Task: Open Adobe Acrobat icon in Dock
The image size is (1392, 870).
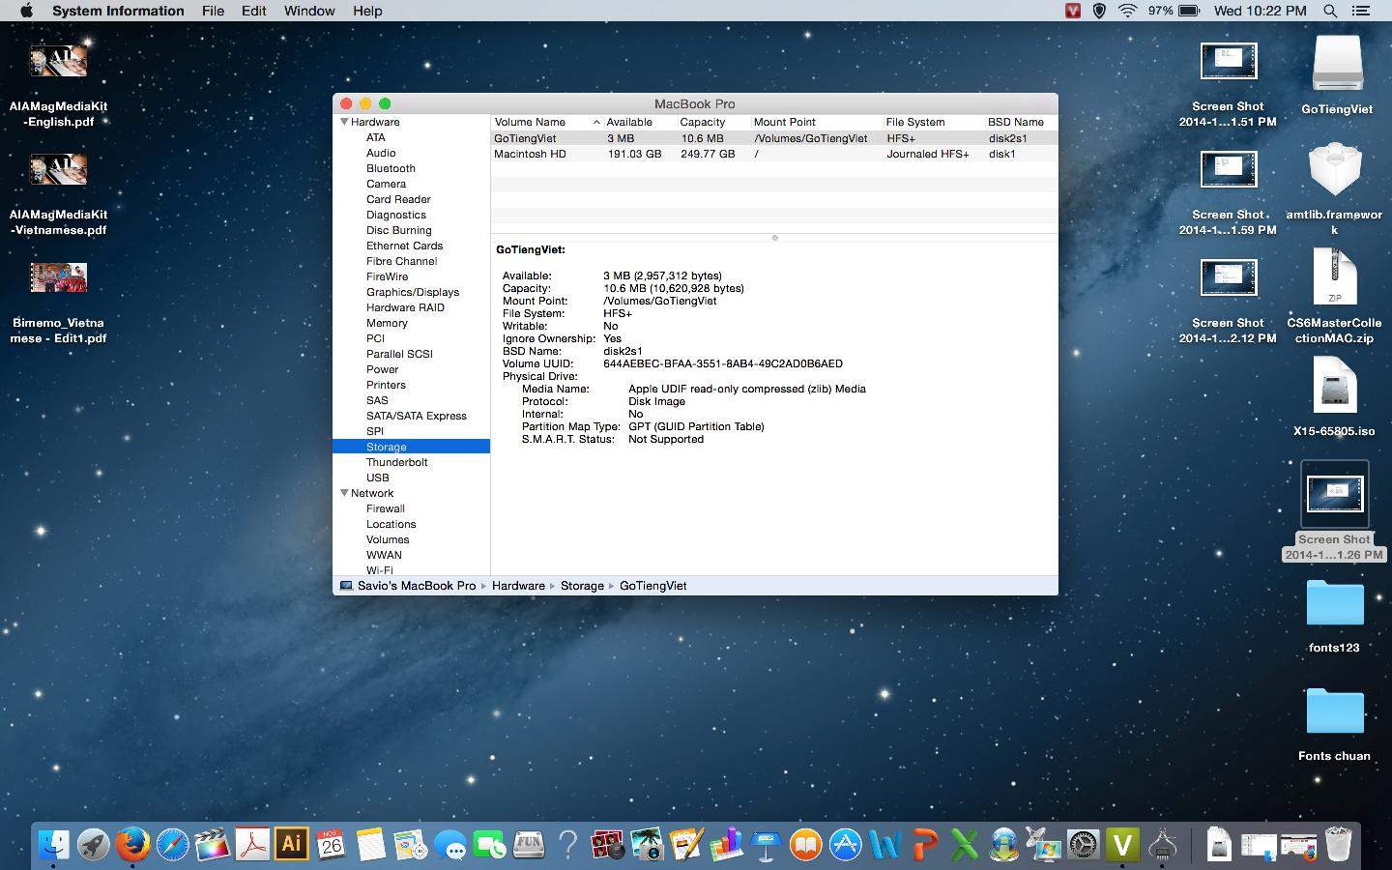Action: [252, 845]
